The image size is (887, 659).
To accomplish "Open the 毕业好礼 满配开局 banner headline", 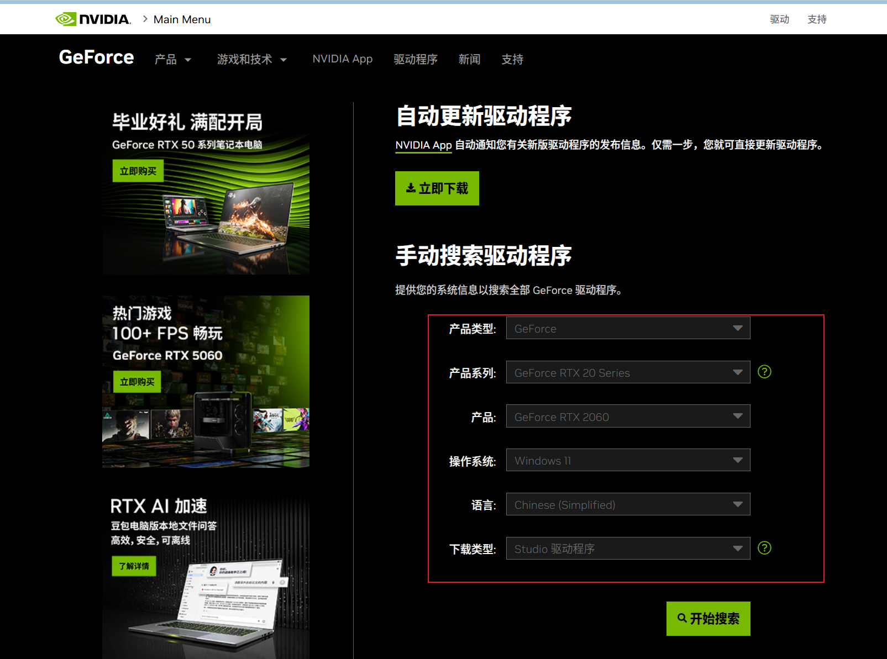I will tap(187, 122).
